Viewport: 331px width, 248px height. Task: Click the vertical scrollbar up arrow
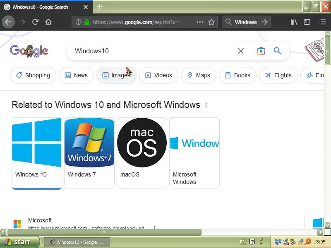pyautogui.click(x=327, y=34)
